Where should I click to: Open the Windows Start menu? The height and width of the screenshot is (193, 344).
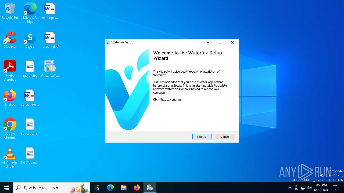pyautogui.click(x=6, y=188)
